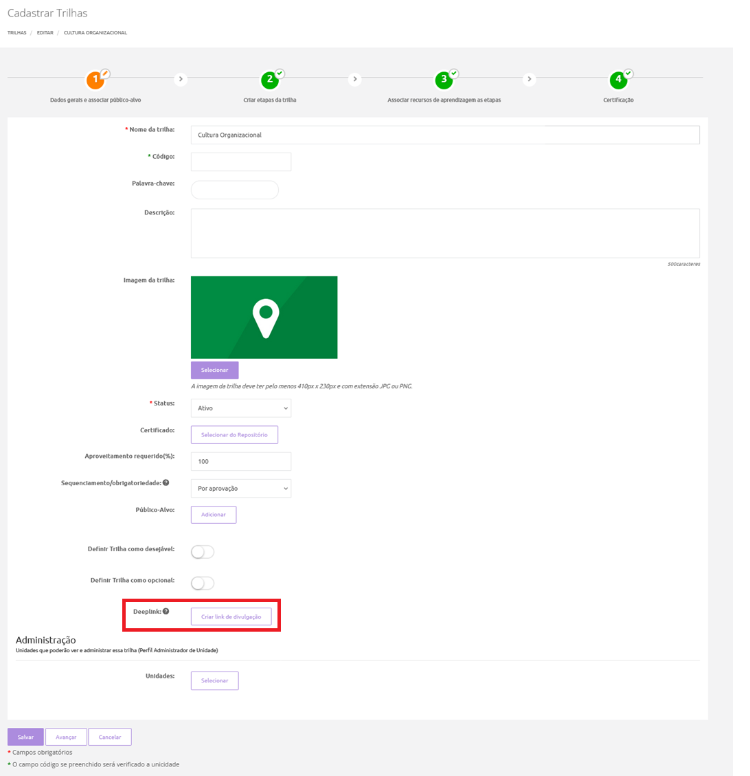Go to step 2 Criar etapas da trilha
Image resolution: width=750 pixels, height=776 pixels.
[x=270, y=80]
